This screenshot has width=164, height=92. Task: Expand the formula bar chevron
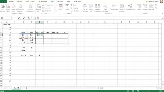click(162, 18)
